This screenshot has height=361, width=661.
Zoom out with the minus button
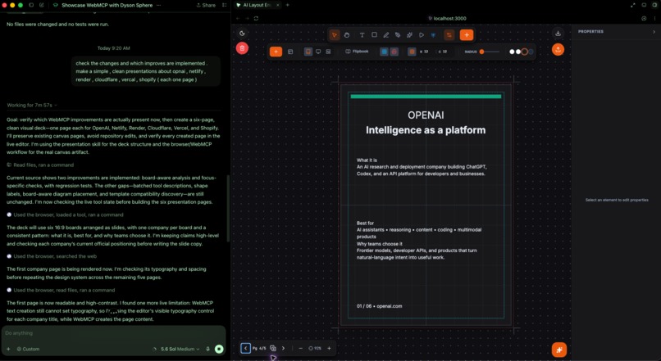[301, 348]
